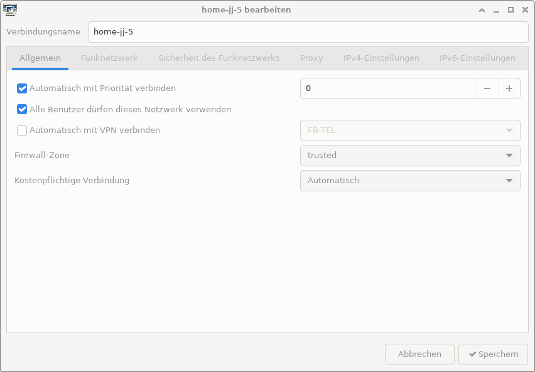
Task: Open the IPv4-Einstellungen tab
Action: point(381,58)
